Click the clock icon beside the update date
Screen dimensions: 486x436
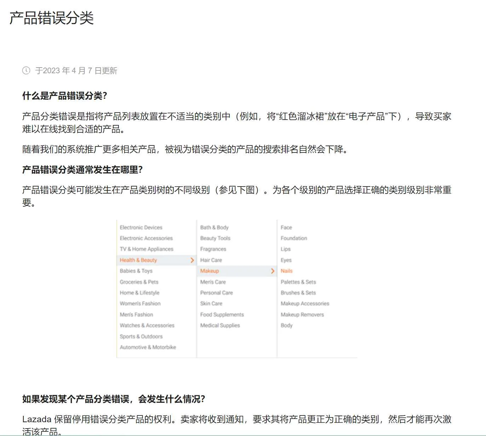(26, 70)
